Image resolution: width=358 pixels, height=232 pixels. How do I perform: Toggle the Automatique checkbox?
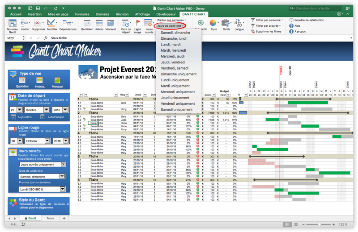coord(42,117)
